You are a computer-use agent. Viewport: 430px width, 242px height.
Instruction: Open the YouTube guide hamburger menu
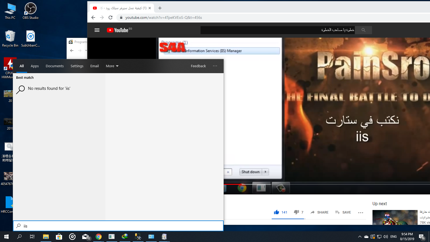97,30
